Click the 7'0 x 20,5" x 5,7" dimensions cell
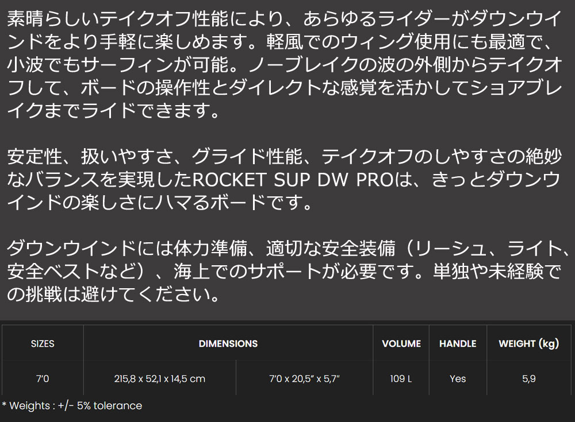This screenshot has width=575, height=422. pos(304,378)
